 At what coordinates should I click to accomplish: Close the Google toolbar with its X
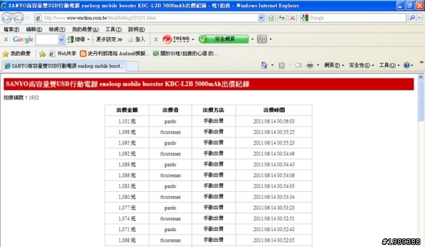pos(6,40)
